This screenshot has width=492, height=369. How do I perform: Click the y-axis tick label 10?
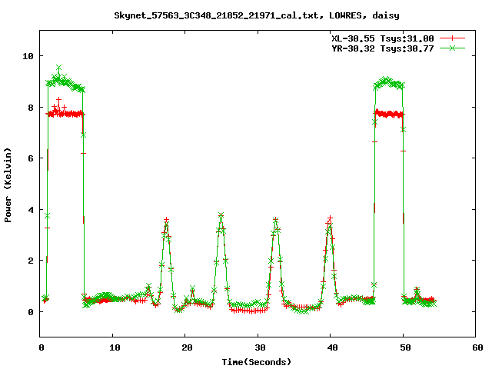point(28,56)
